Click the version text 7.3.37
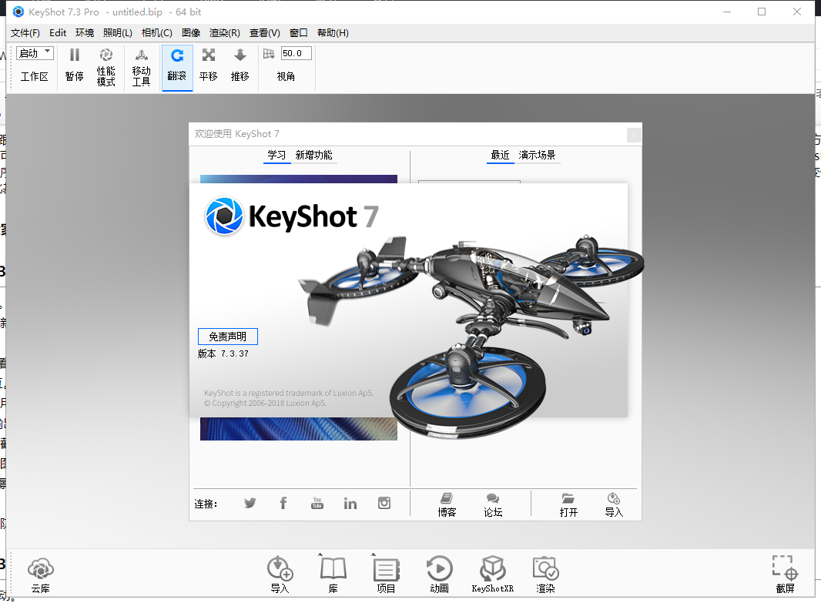Image resolution: width=821 pixels, height=603 pixels. 235,353
